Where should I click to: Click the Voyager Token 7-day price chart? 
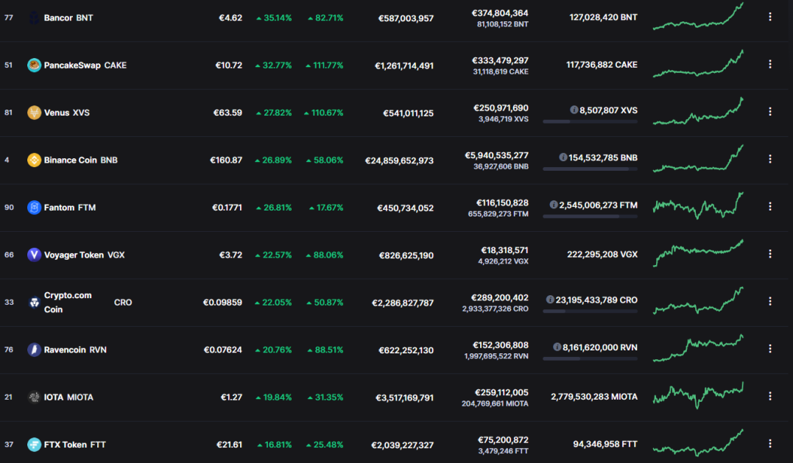coord(698,252)
